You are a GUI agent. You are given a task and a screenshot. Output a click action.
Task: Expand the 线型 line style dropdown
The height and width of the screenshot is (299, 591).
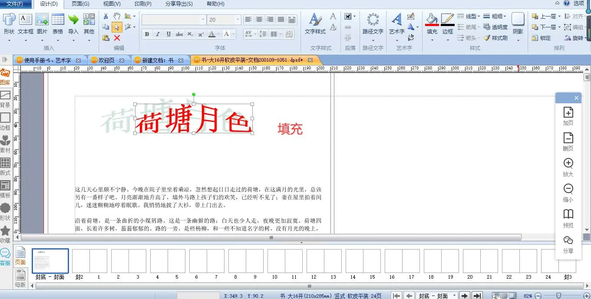point(469,16)
